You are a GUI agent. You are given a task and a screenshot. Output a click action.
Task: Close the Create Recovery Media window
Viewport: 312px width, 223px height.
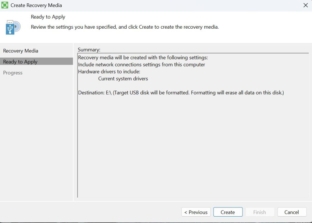[x=306, y=5]
